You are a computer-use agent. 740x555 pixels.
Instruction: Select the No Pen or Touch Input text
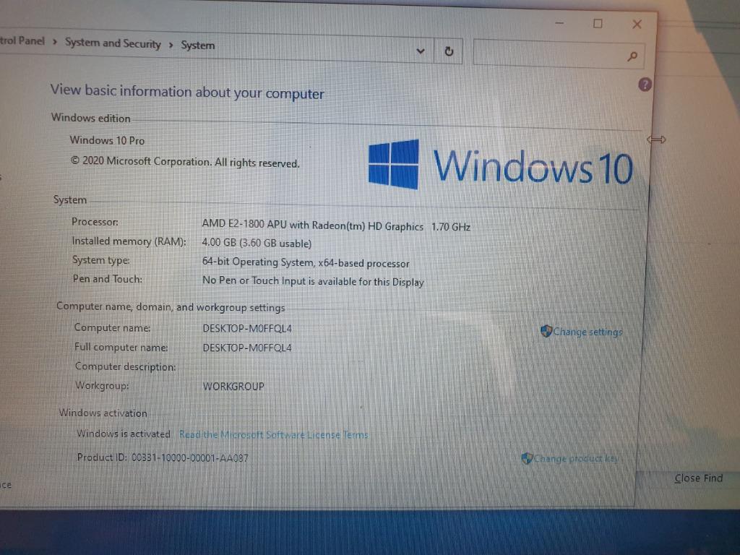(313, 281)
